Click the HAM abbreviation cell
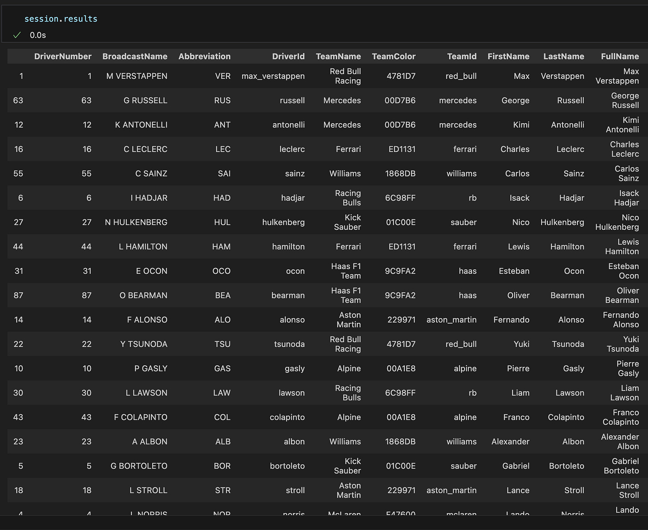648x530 pixels. 221,247
